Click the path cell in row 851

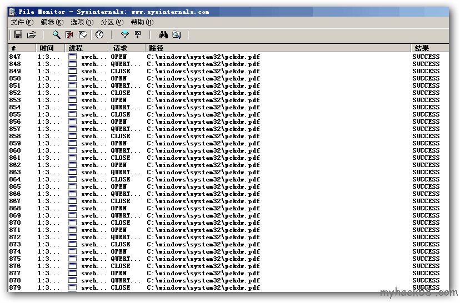coord(203,85)
